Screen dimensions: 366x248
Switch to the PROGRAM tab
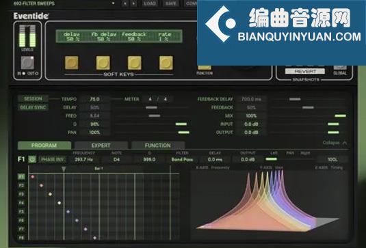coord(44,146)
